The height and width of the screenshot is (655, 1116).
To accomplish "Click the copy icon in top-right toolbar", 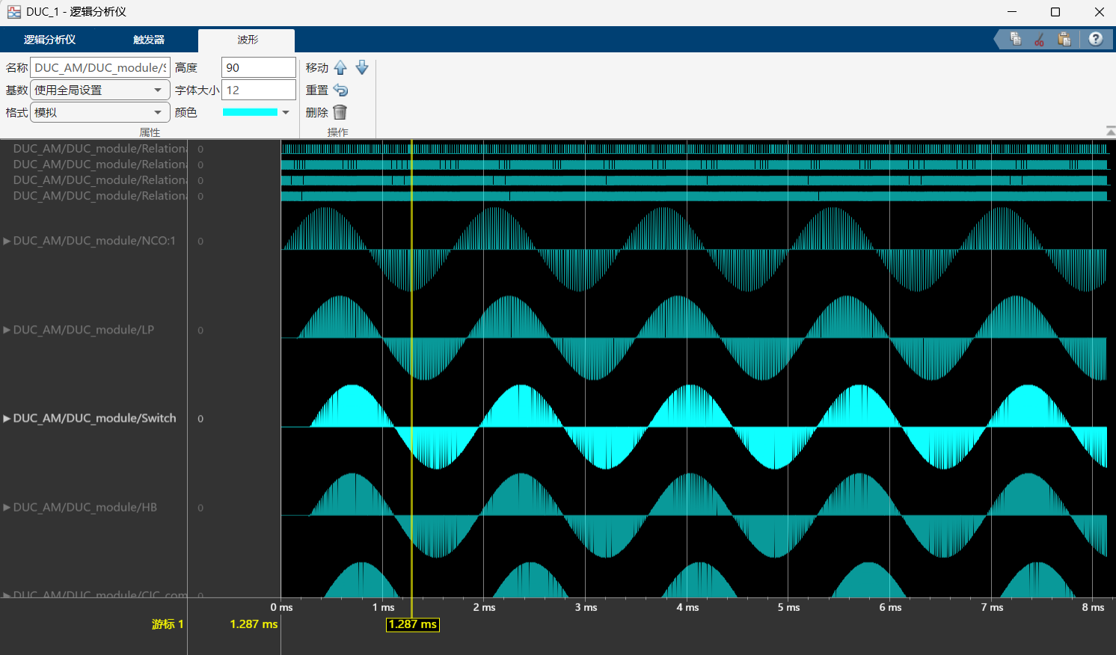I will [x=1015, y=39].
